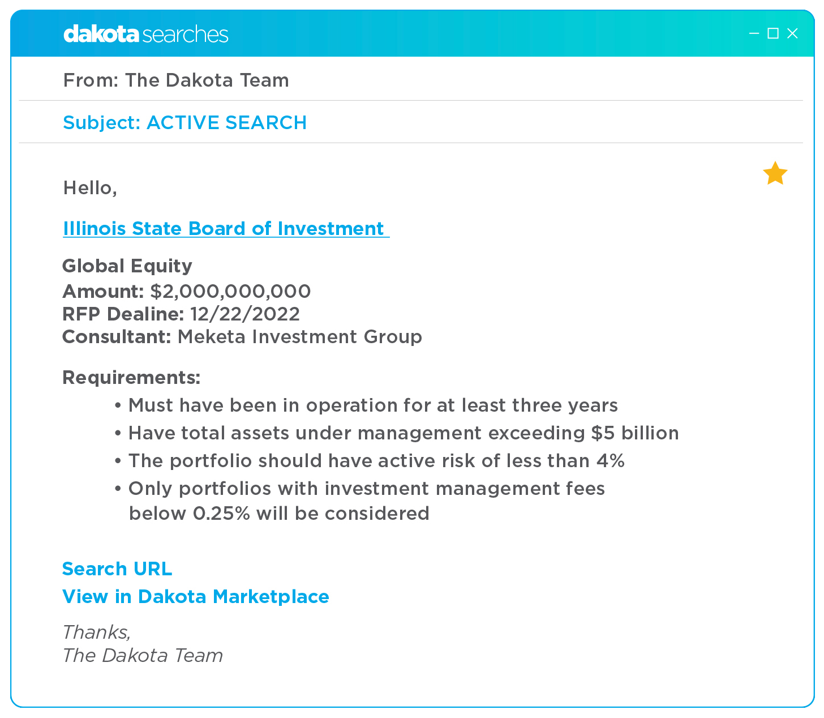Click View in Dakota Marketplace link
Image resolution: width=824 pixels, height=718 pixels.
click(196, 596)
